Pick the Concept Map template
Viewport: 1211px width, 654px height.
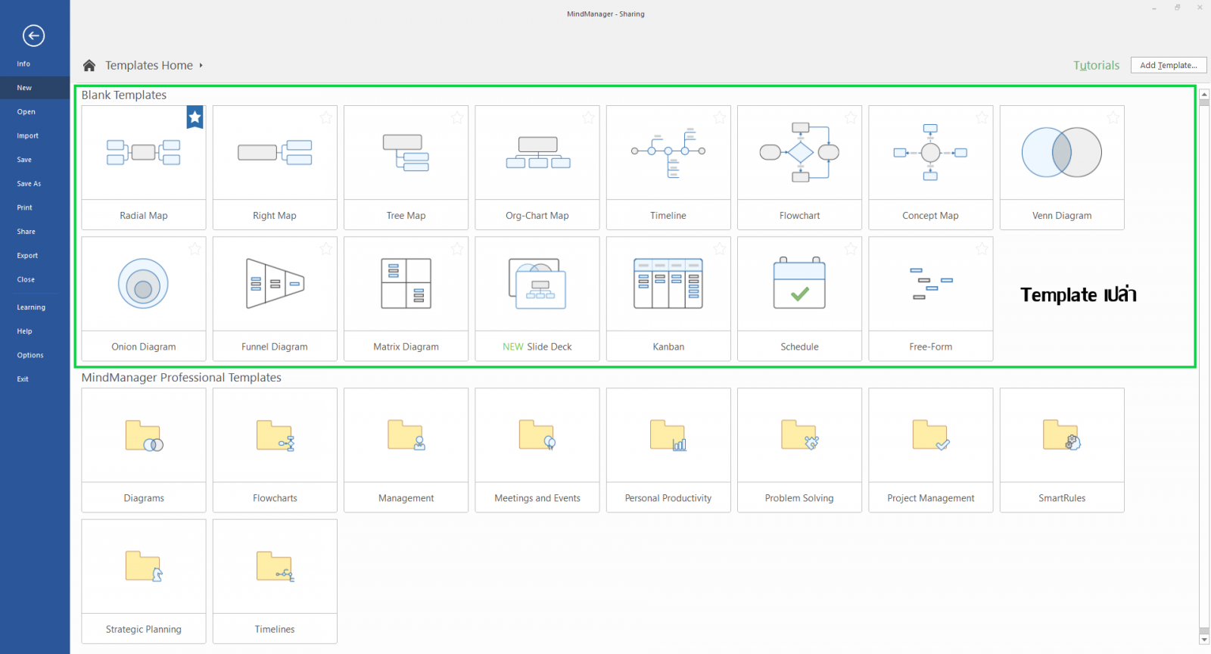click(931, 167)
